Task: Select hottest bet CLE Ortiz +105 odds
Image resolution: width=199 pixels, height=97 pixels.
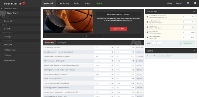Action: pyautogui.click(x=189, y=27)
